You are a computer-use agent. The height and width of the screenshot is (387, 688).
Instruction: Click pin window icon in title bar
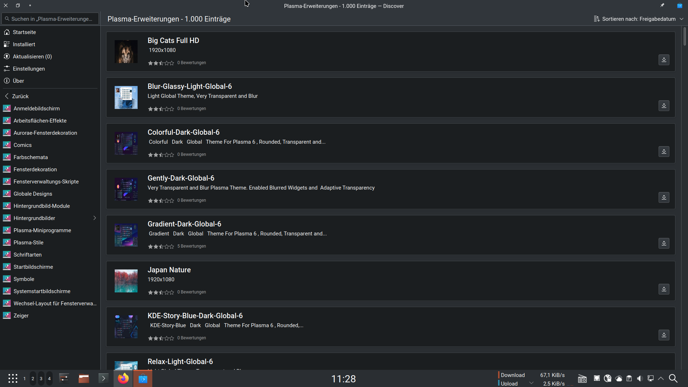[x=662, y=5]
